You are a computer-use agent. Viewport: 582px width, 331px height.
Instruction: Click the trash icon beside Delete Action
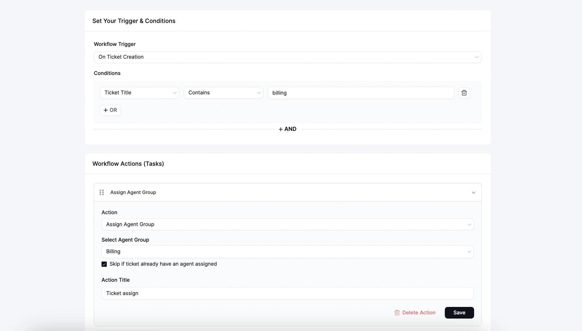tap(397, 312)
